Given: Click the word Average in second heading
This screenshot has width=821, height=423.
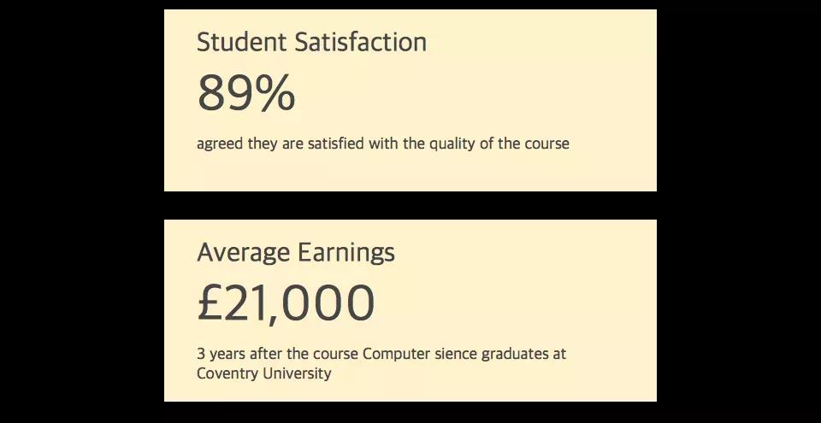Looking at the screenshot, I should click(x=244, y=252).
